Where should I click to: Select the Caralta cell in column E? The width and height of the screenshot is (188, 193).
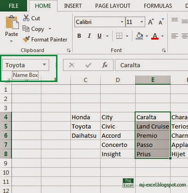(153, 117)
